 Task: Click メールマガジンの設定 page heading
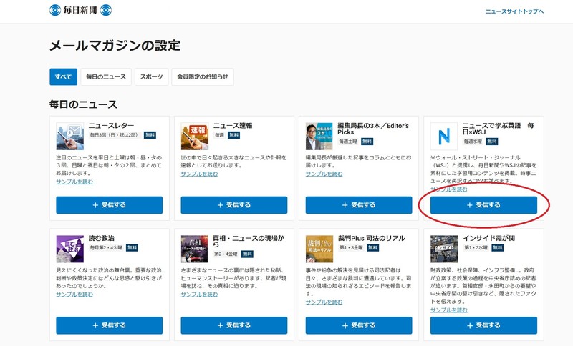coord(115,46)
